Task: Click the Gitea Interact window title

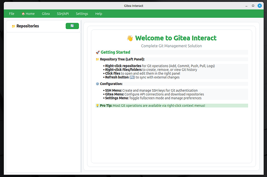Action: click(133, 6)
